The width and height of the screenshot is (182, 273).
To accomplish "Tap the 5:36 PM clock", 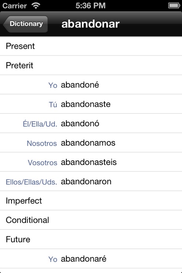I will (90, 5).
